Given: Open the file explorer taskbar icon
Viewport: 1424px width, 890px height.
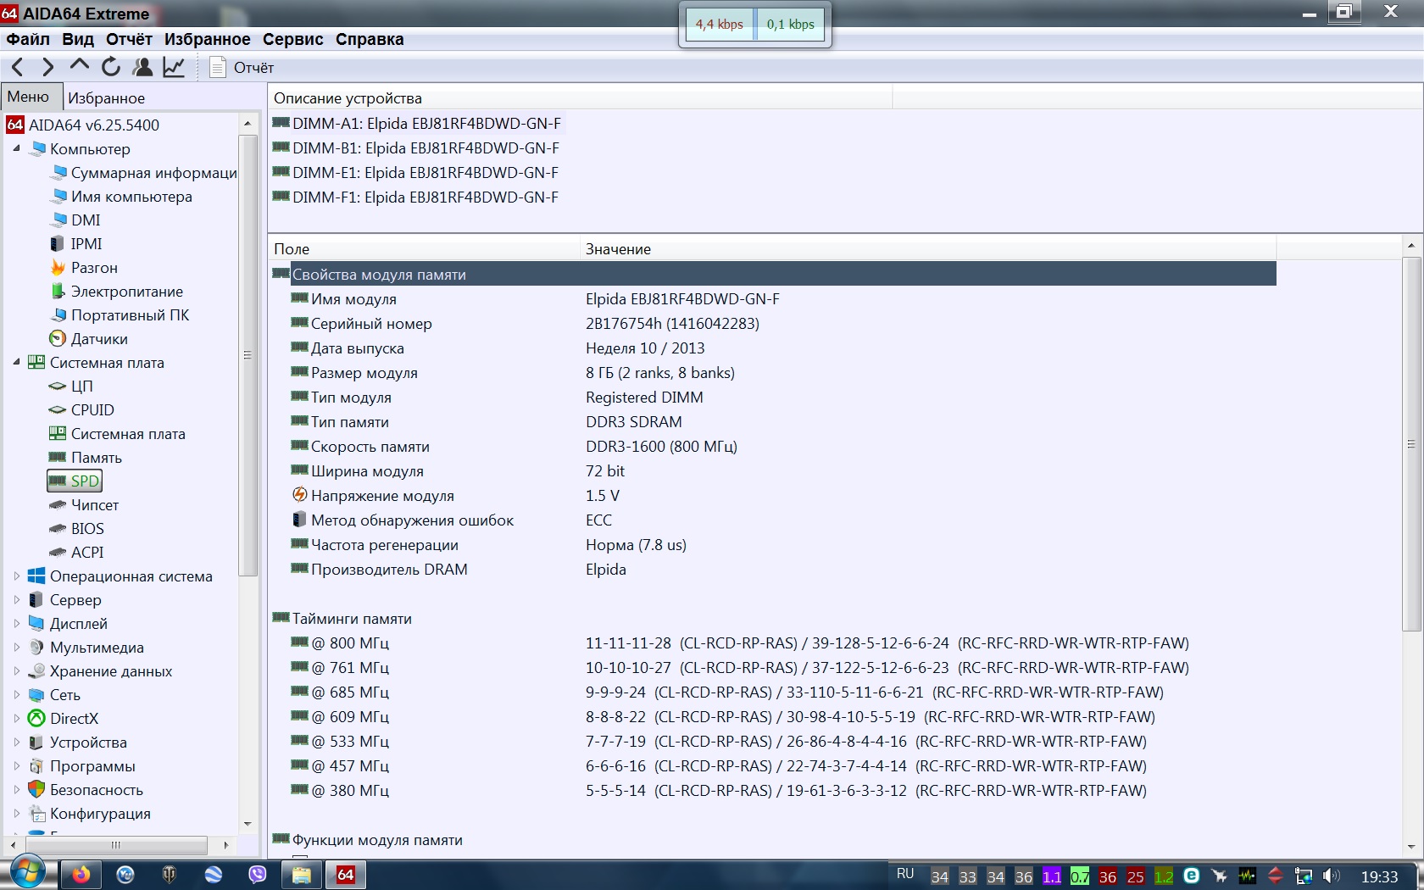Looking at the screenshot, I should point(301,874).
